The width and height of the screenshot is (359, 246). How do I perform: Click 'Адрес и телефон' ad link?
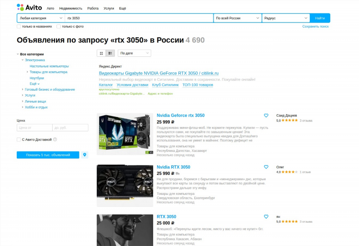tap(160, 94)
